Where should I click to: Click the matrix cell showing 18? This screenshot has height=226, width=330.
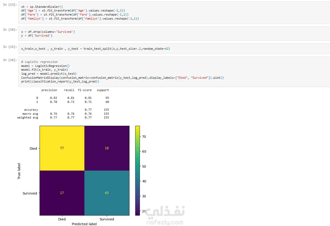tap(107, 148)
